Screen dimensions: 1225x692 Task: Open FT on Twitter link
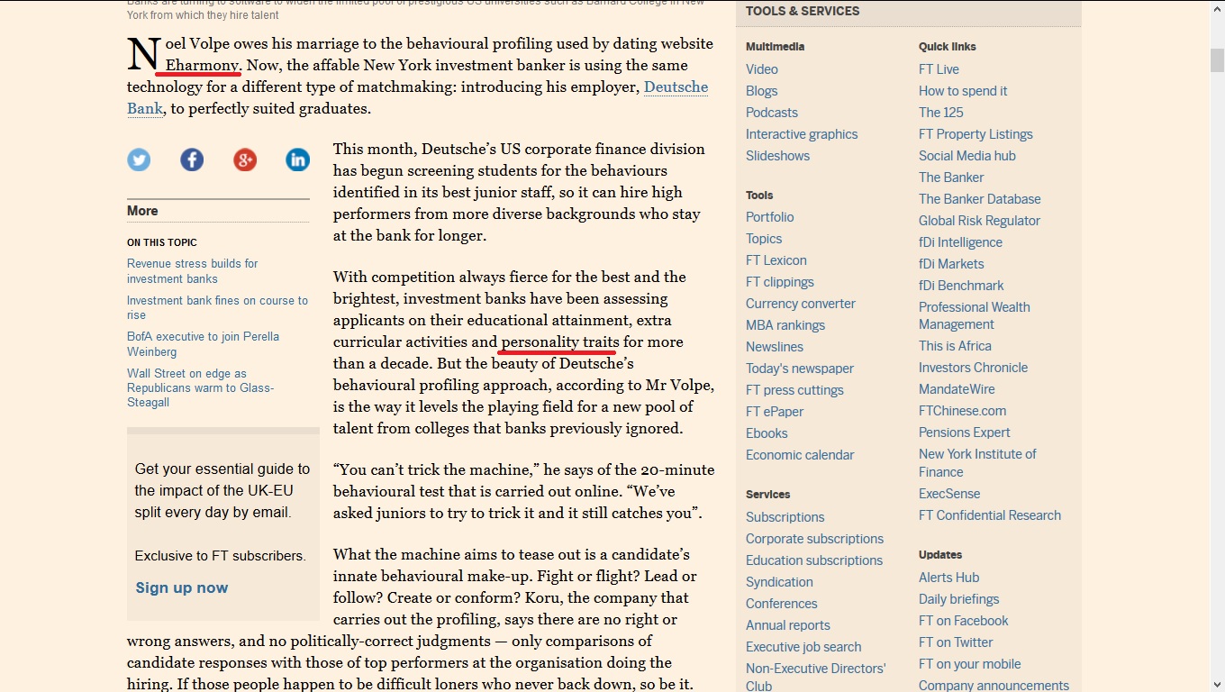[956, 642]
